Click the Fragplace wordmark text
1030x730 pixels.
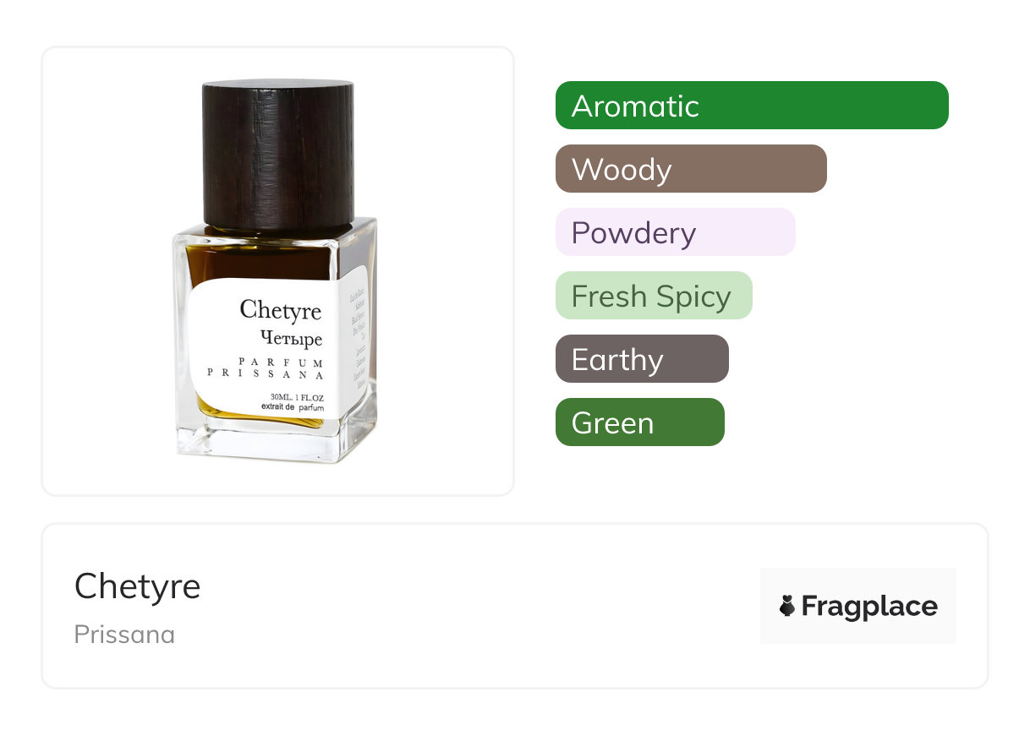(x=869, y=607)
